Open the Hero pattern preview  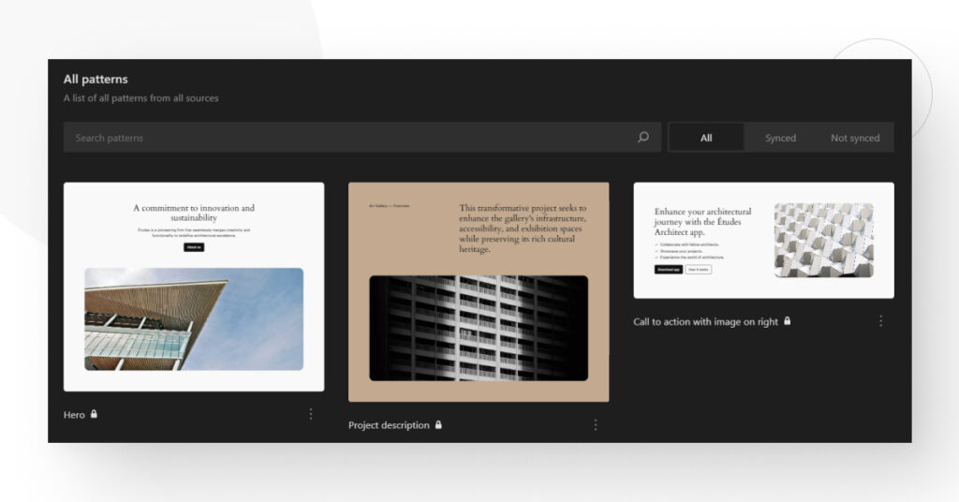coord(194,287)
